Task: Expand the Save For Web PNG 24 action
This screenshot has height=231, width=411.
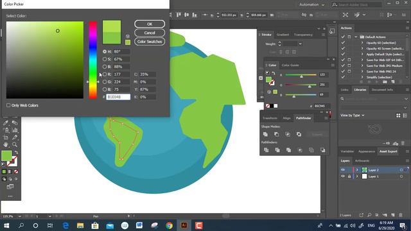Action: (x=362, y=71)
